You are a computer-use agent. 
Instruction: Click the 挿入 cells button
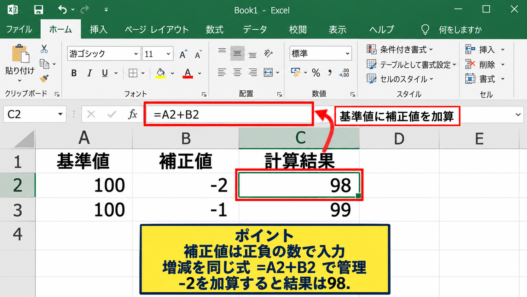(480, 50)
